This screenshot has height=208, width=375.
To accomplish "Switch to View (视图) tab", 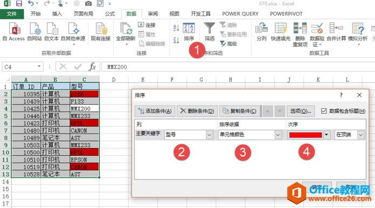I will pos(175,14).
